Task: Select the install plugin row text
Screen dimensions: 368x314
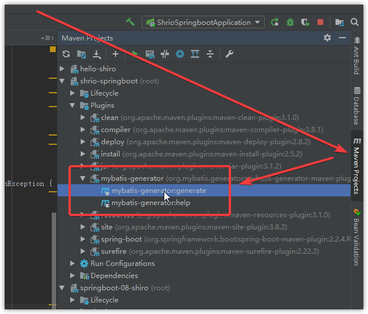Action: pyautogui.click(x=201, y=154)
